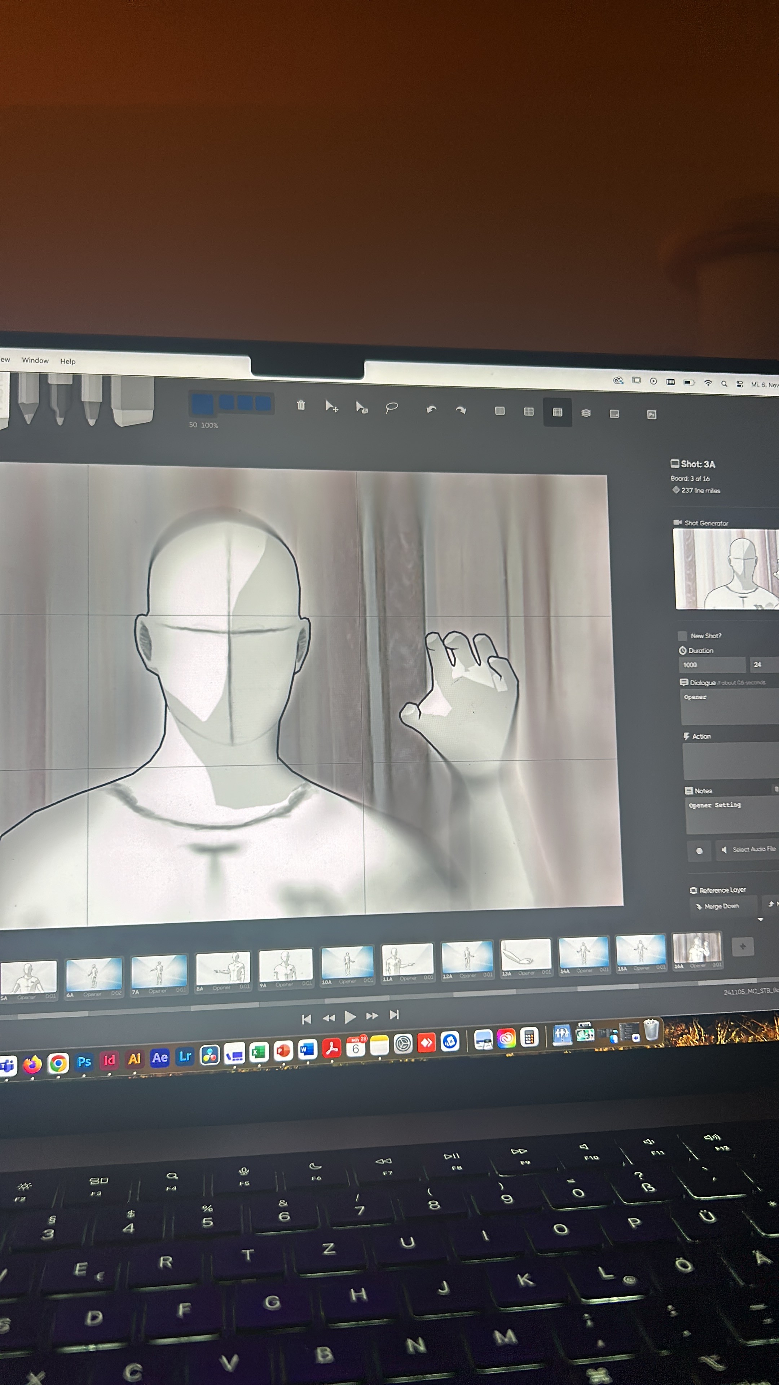Click the Merge Down button
This screenshot has height=1385, width=779.
pos(721,906)
